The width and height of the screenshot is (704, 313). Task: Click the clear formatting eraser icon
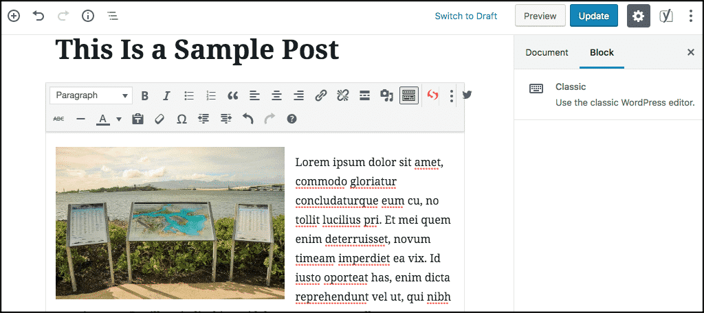click(159, 119)
